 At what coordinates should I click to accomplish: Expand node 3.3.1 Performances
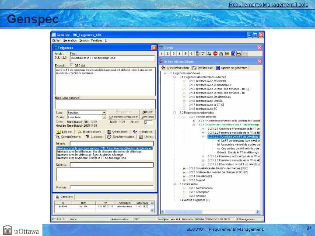click(x=184, y=188)
